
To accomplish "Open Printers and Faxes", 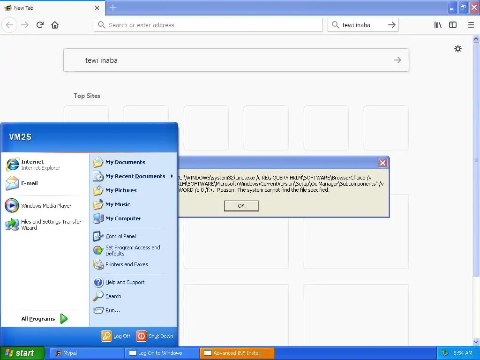I will [134, 264].
